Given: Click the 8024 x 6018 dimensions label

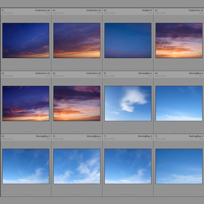Looking at the screenshot, I should coord(7,76).
